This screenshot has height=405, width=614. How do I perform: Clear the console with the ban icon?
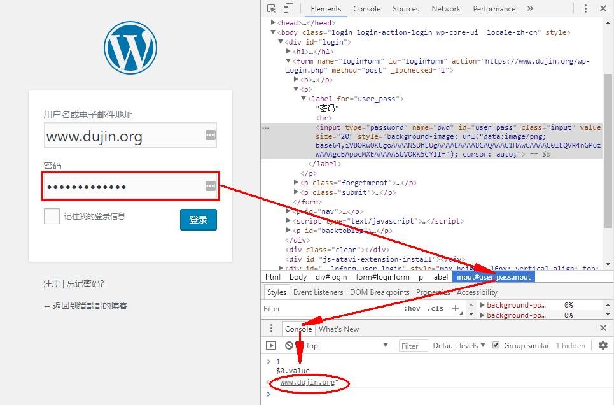tap(289, 345)
